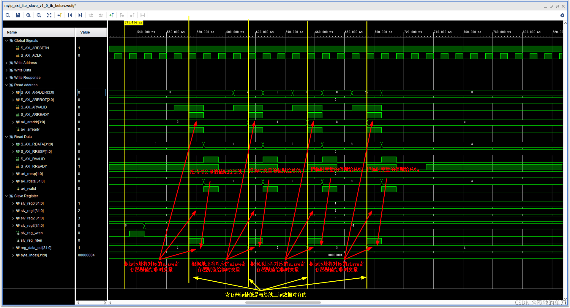Select the axi_rvalid signal
Viewport: 570px width, 308px height.
point(28,189)
